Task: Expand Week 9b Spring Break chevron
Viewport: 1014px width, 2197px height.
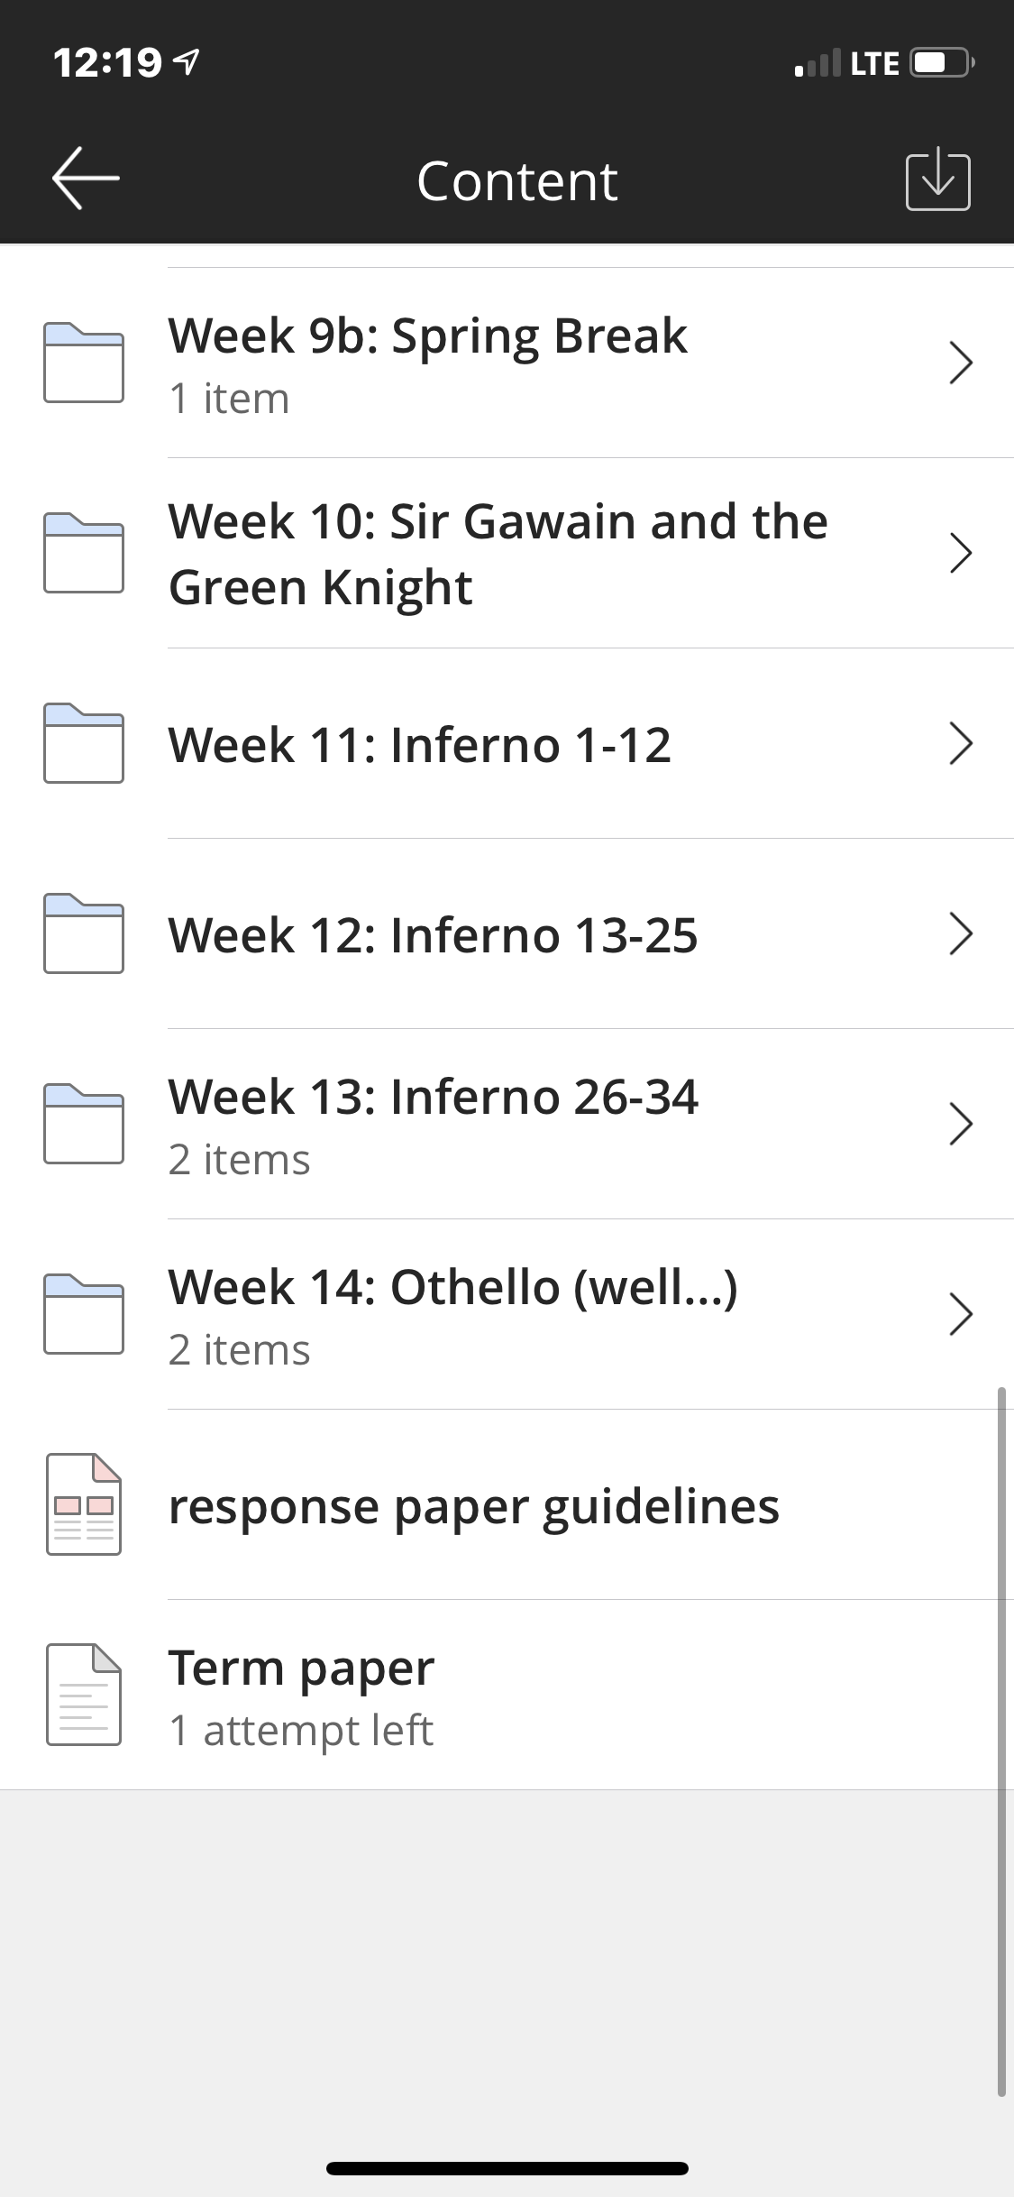Action: click(x=961, y=363)
